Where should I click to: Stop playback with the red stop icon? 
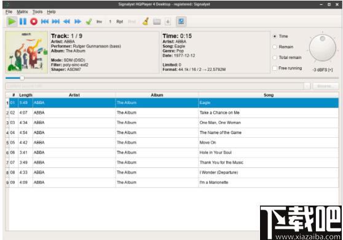point(34,22)
